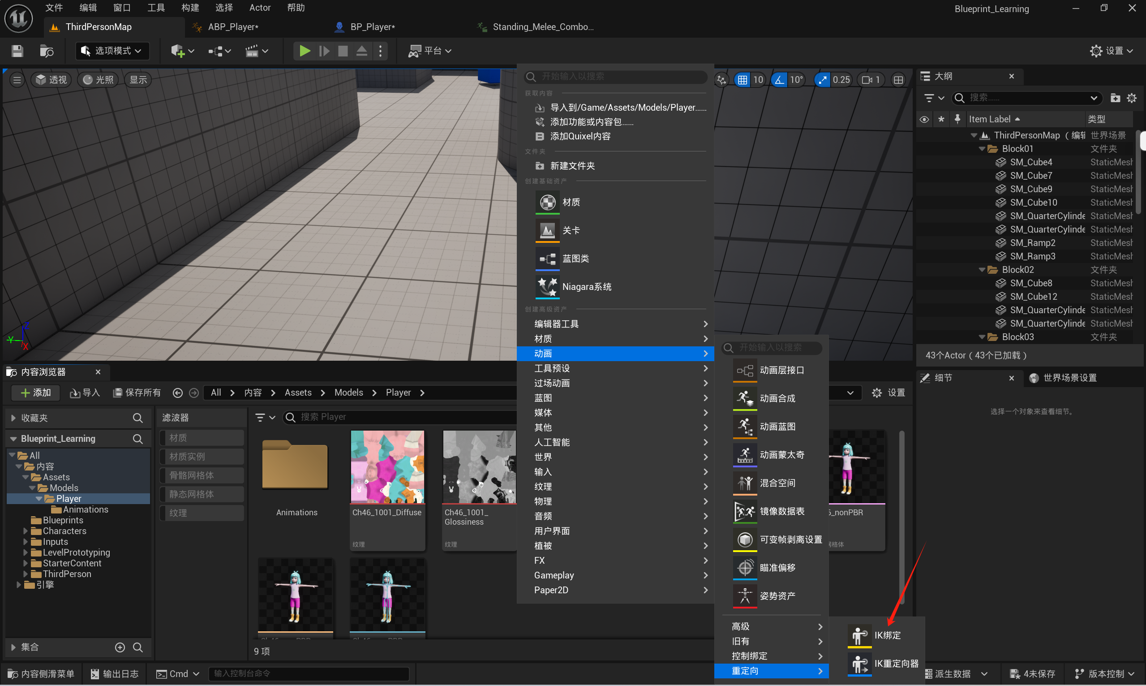
Task: Click the viewport layout maximize icon
Action: pyautogui.click(x=898, y=80)
